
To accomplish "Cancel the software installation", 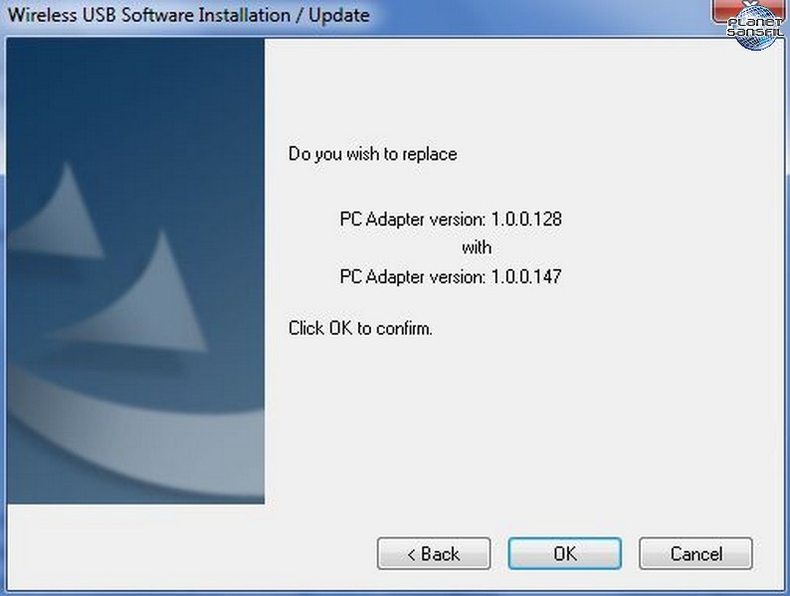I will 695,553.
